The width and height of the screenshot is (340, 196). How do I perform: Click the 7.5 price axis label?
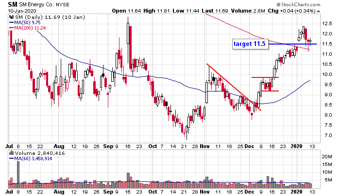(x=328, y=125)
